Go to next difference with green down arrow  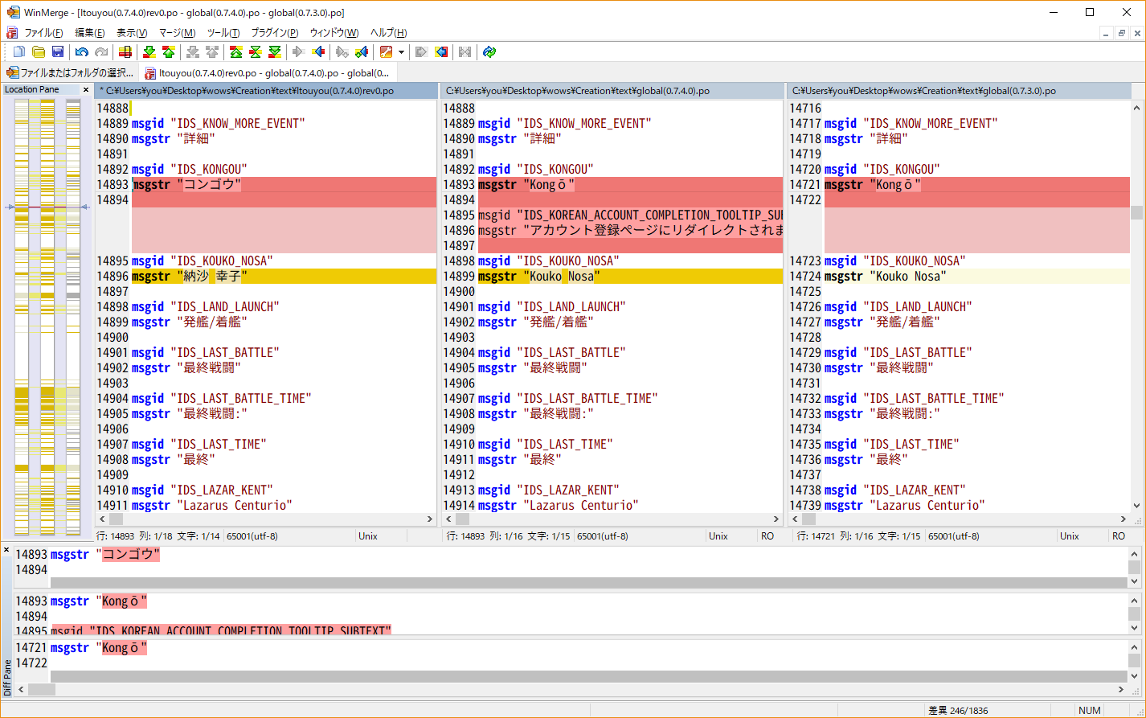pos(149,52)
